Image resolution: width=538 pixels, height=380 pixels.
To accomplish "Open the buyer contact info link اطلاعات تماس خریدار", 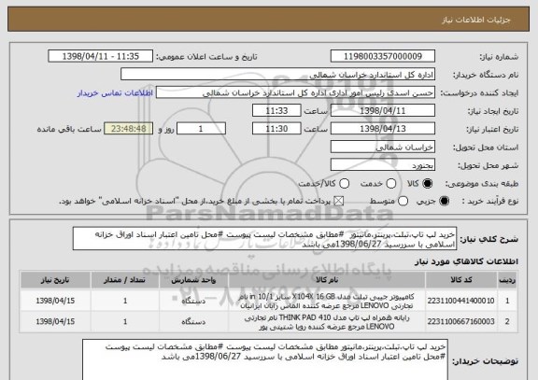I will [x=115, y=93].
